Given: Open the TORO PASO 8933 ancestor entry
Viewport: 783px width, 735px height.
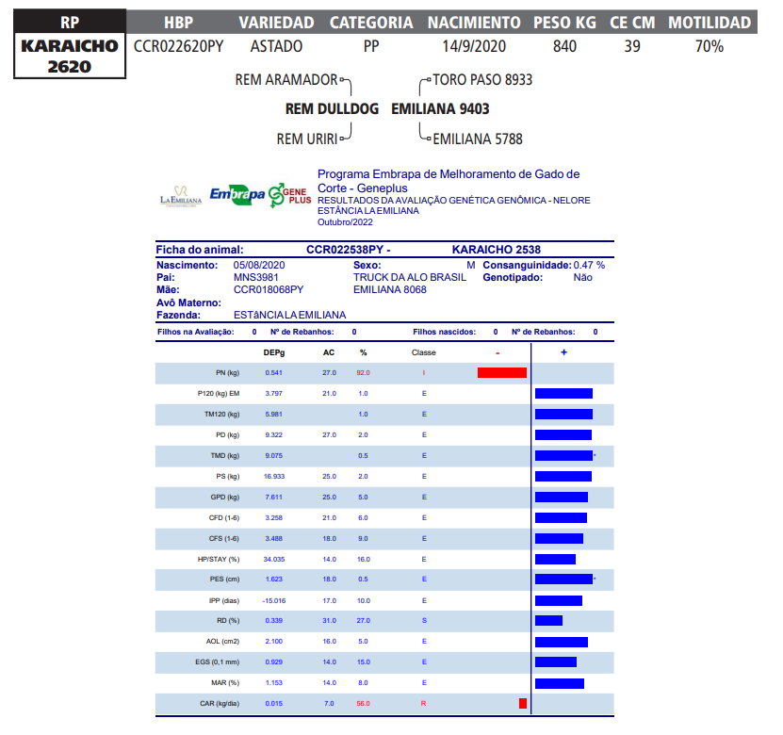Looking at the screenshot, I should (480, 80).
